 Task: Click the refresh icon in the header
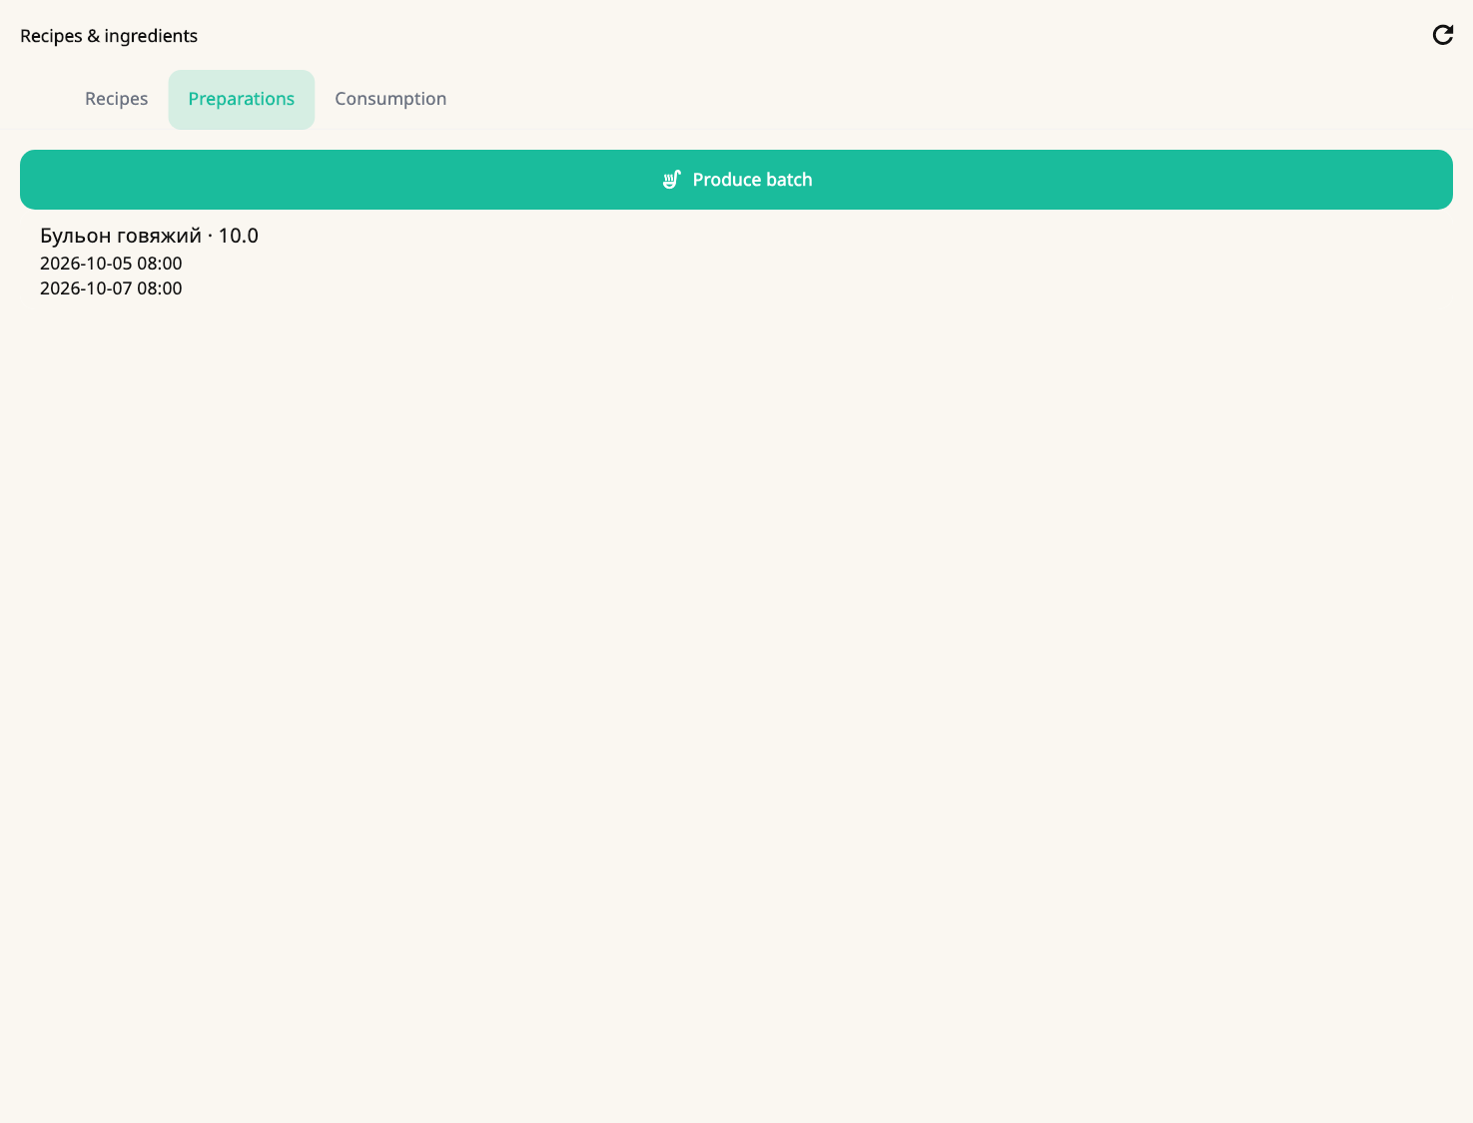(1442, 35)
